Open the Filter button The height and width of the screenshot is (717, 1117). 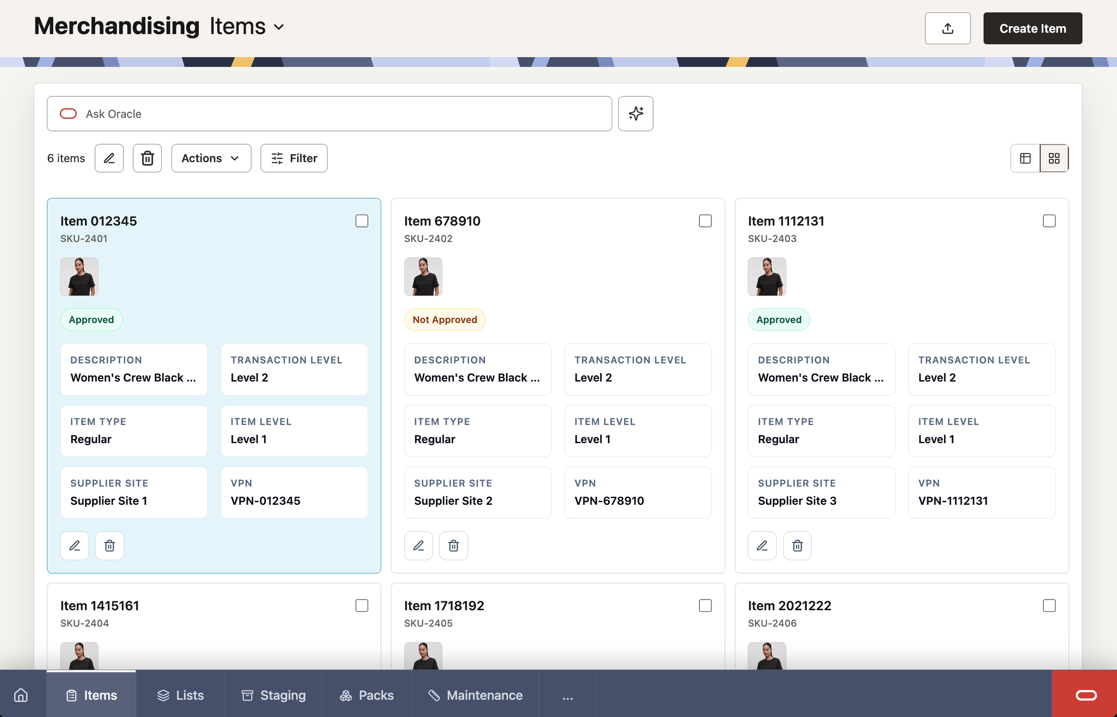[294, 158]
